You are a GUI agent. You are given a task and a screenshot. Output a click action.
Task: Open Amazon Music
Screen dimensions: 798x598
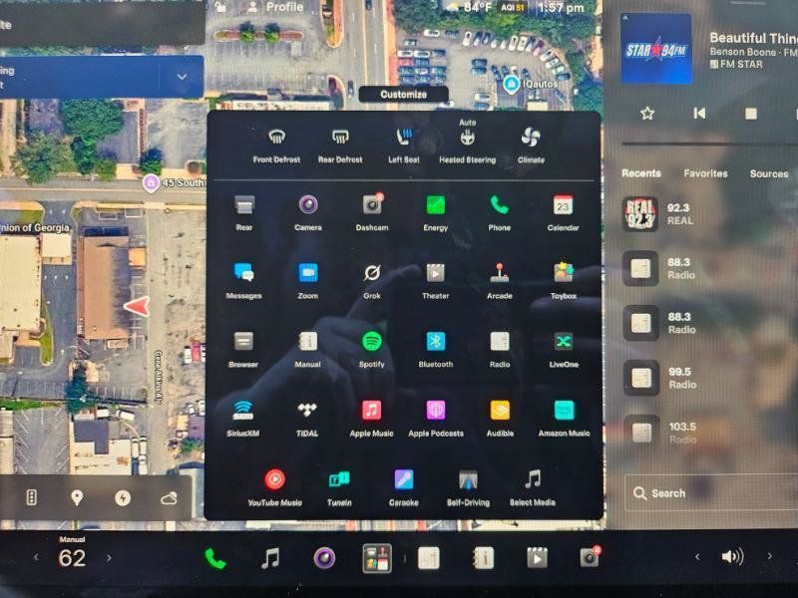tap(564, 411)
